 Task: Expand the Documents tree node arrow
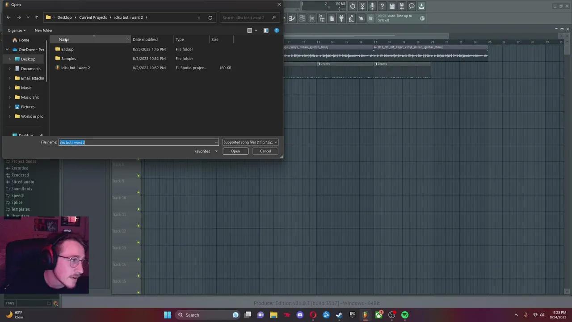(x=10, y=69)
